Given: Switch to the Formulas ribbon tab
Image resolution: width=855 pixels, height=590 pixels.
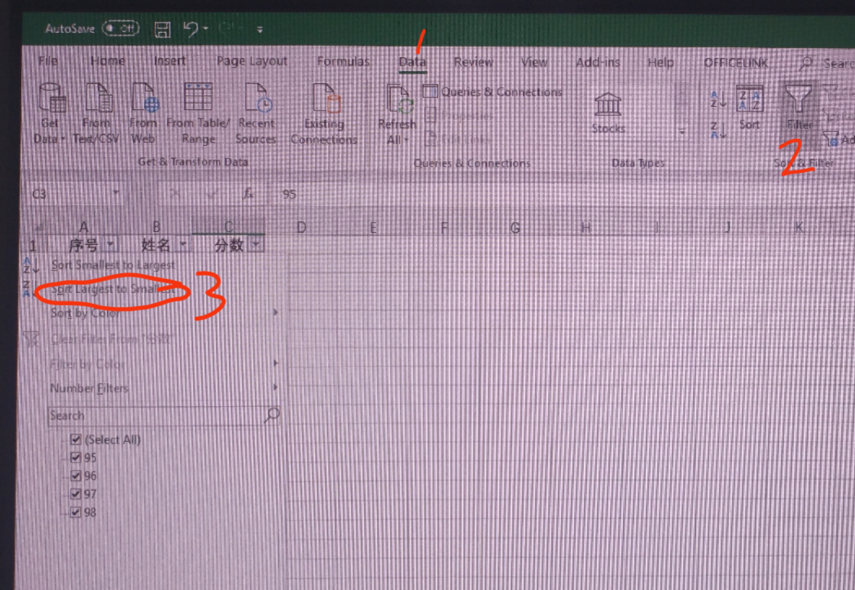Looking at the screenshot, I should (343, 61).
